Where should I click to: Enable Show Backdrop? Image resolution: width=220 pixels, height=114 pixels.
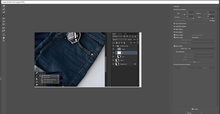pyautogui.click(x=175, y=52)
